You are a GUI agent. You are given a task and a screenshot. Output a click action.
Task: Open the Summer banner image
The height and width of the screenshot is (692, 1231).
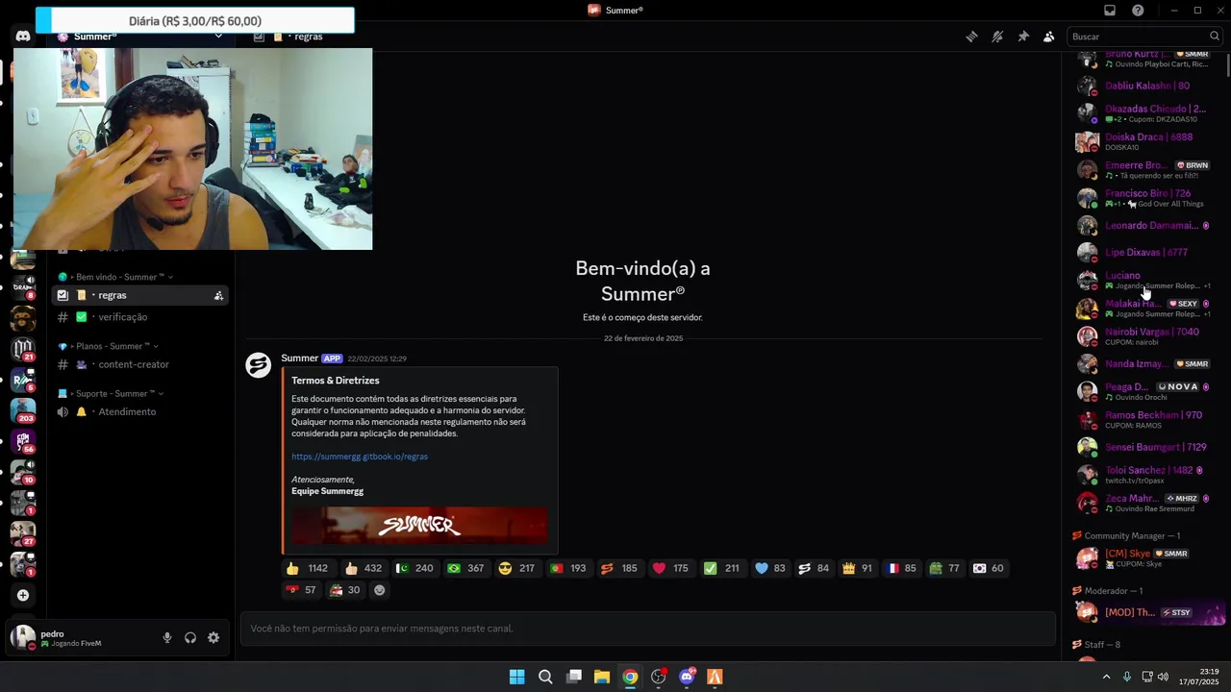pyautogui.click(x=419, y=526)
